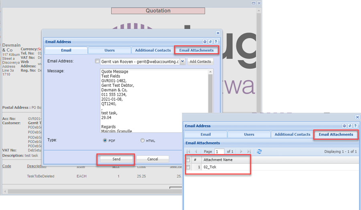The image size is (361, 210).
Task: Select the 02_Tick attachment checkbox
Action: (188, 167)
